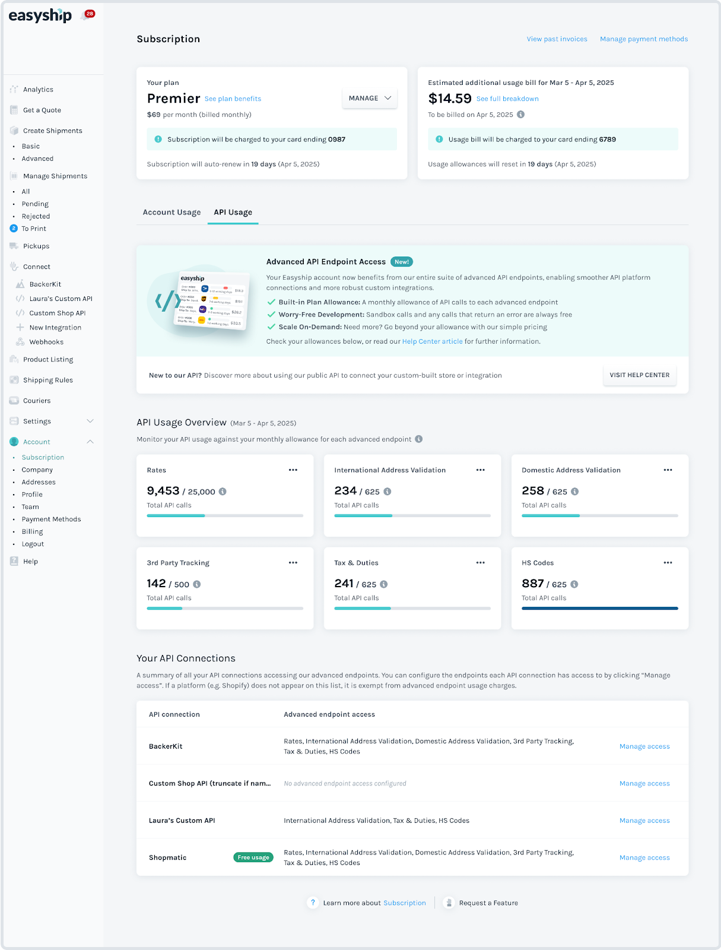Open the Rates card options menu

point(293,470)
